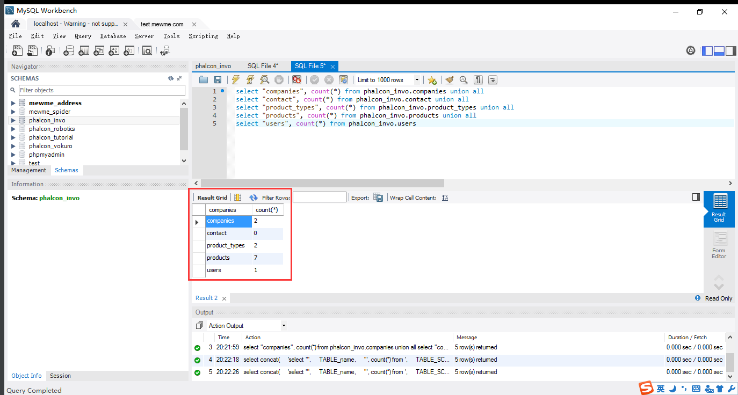Viewport: 738px width, 395px height.
Task: Create a new schema icon
Action: 69,50
